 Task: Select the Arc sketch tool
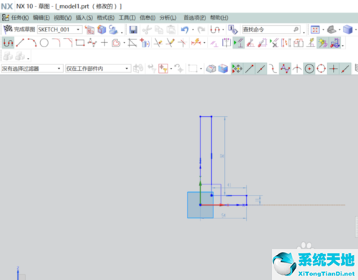[32, 43]
